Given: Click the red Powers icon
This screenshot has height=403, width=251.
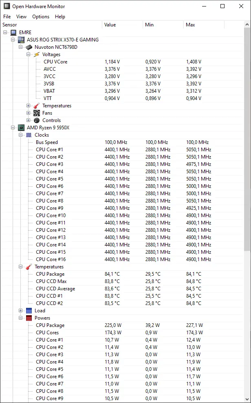Looking at the screenshot, I should (x=29, y=318).
